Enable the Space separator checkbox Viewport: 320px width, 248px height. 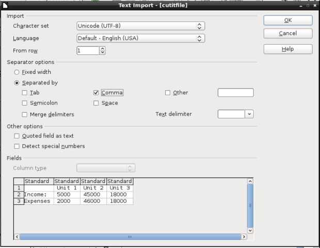pos(96,103)
